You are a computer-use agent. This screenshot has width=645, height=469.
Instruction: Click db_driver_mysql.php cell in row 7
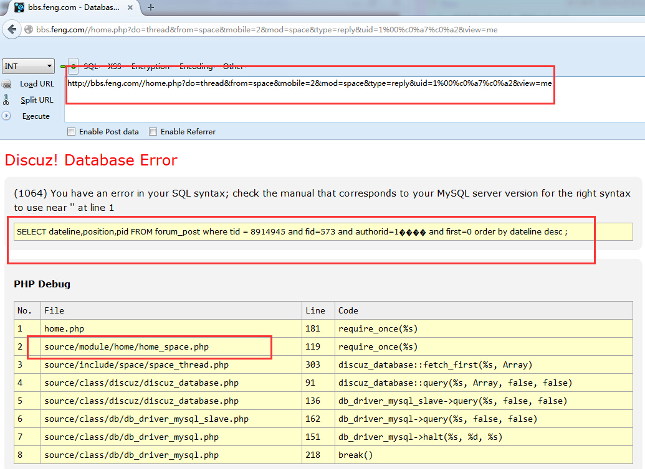[x=171, y=437]
